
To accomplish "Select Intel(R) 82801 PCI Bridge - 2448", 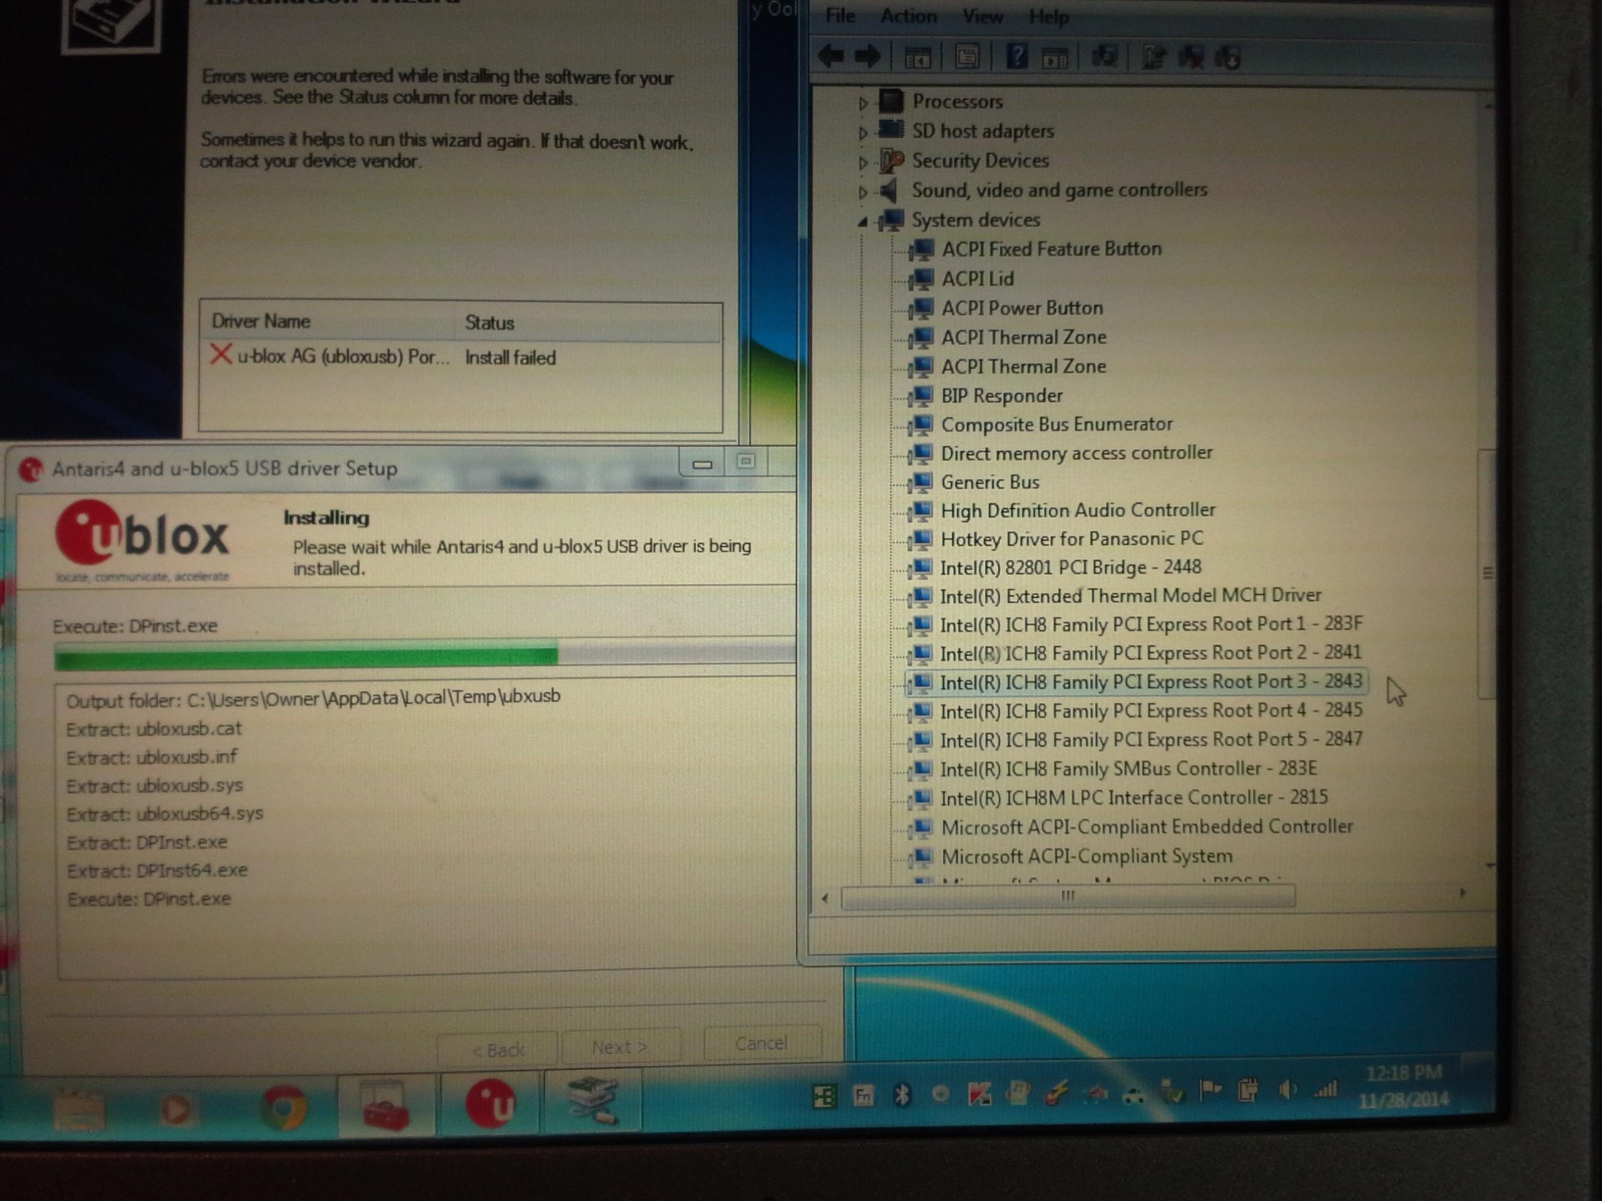I will (x=1071, y=568).
